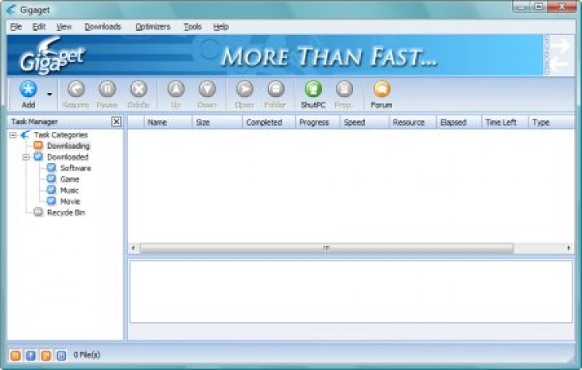Click the Down arrow toolbar icon
The width and height of the screenshot is (582, 370).
click(x=207, y=89)
